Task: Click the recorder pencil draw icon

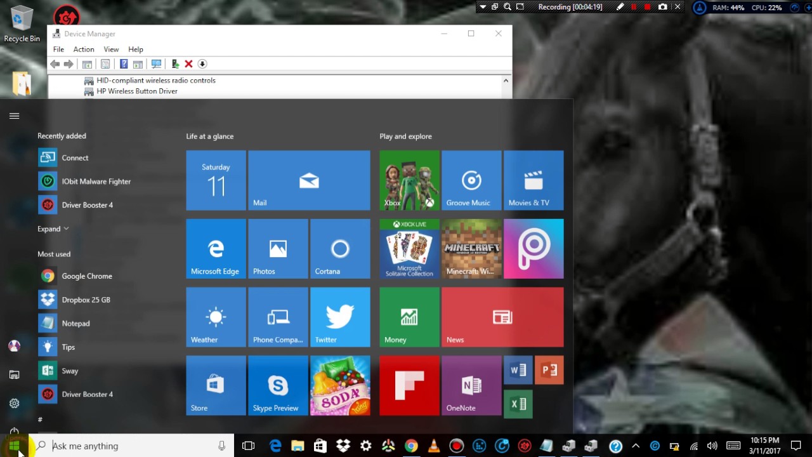Action: click(620, 7)
